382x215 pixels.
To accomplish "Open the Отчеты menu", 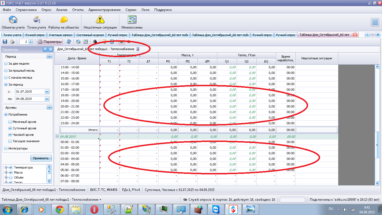I will click(x=78, y=10).
